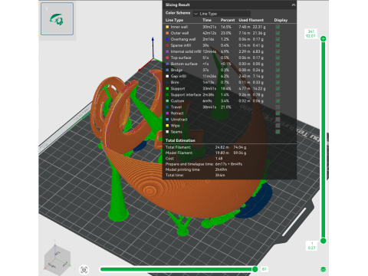This screenshot has height=276, width=368.
Task: Click the horizontal move slider handle
Action: coord(255,269)
